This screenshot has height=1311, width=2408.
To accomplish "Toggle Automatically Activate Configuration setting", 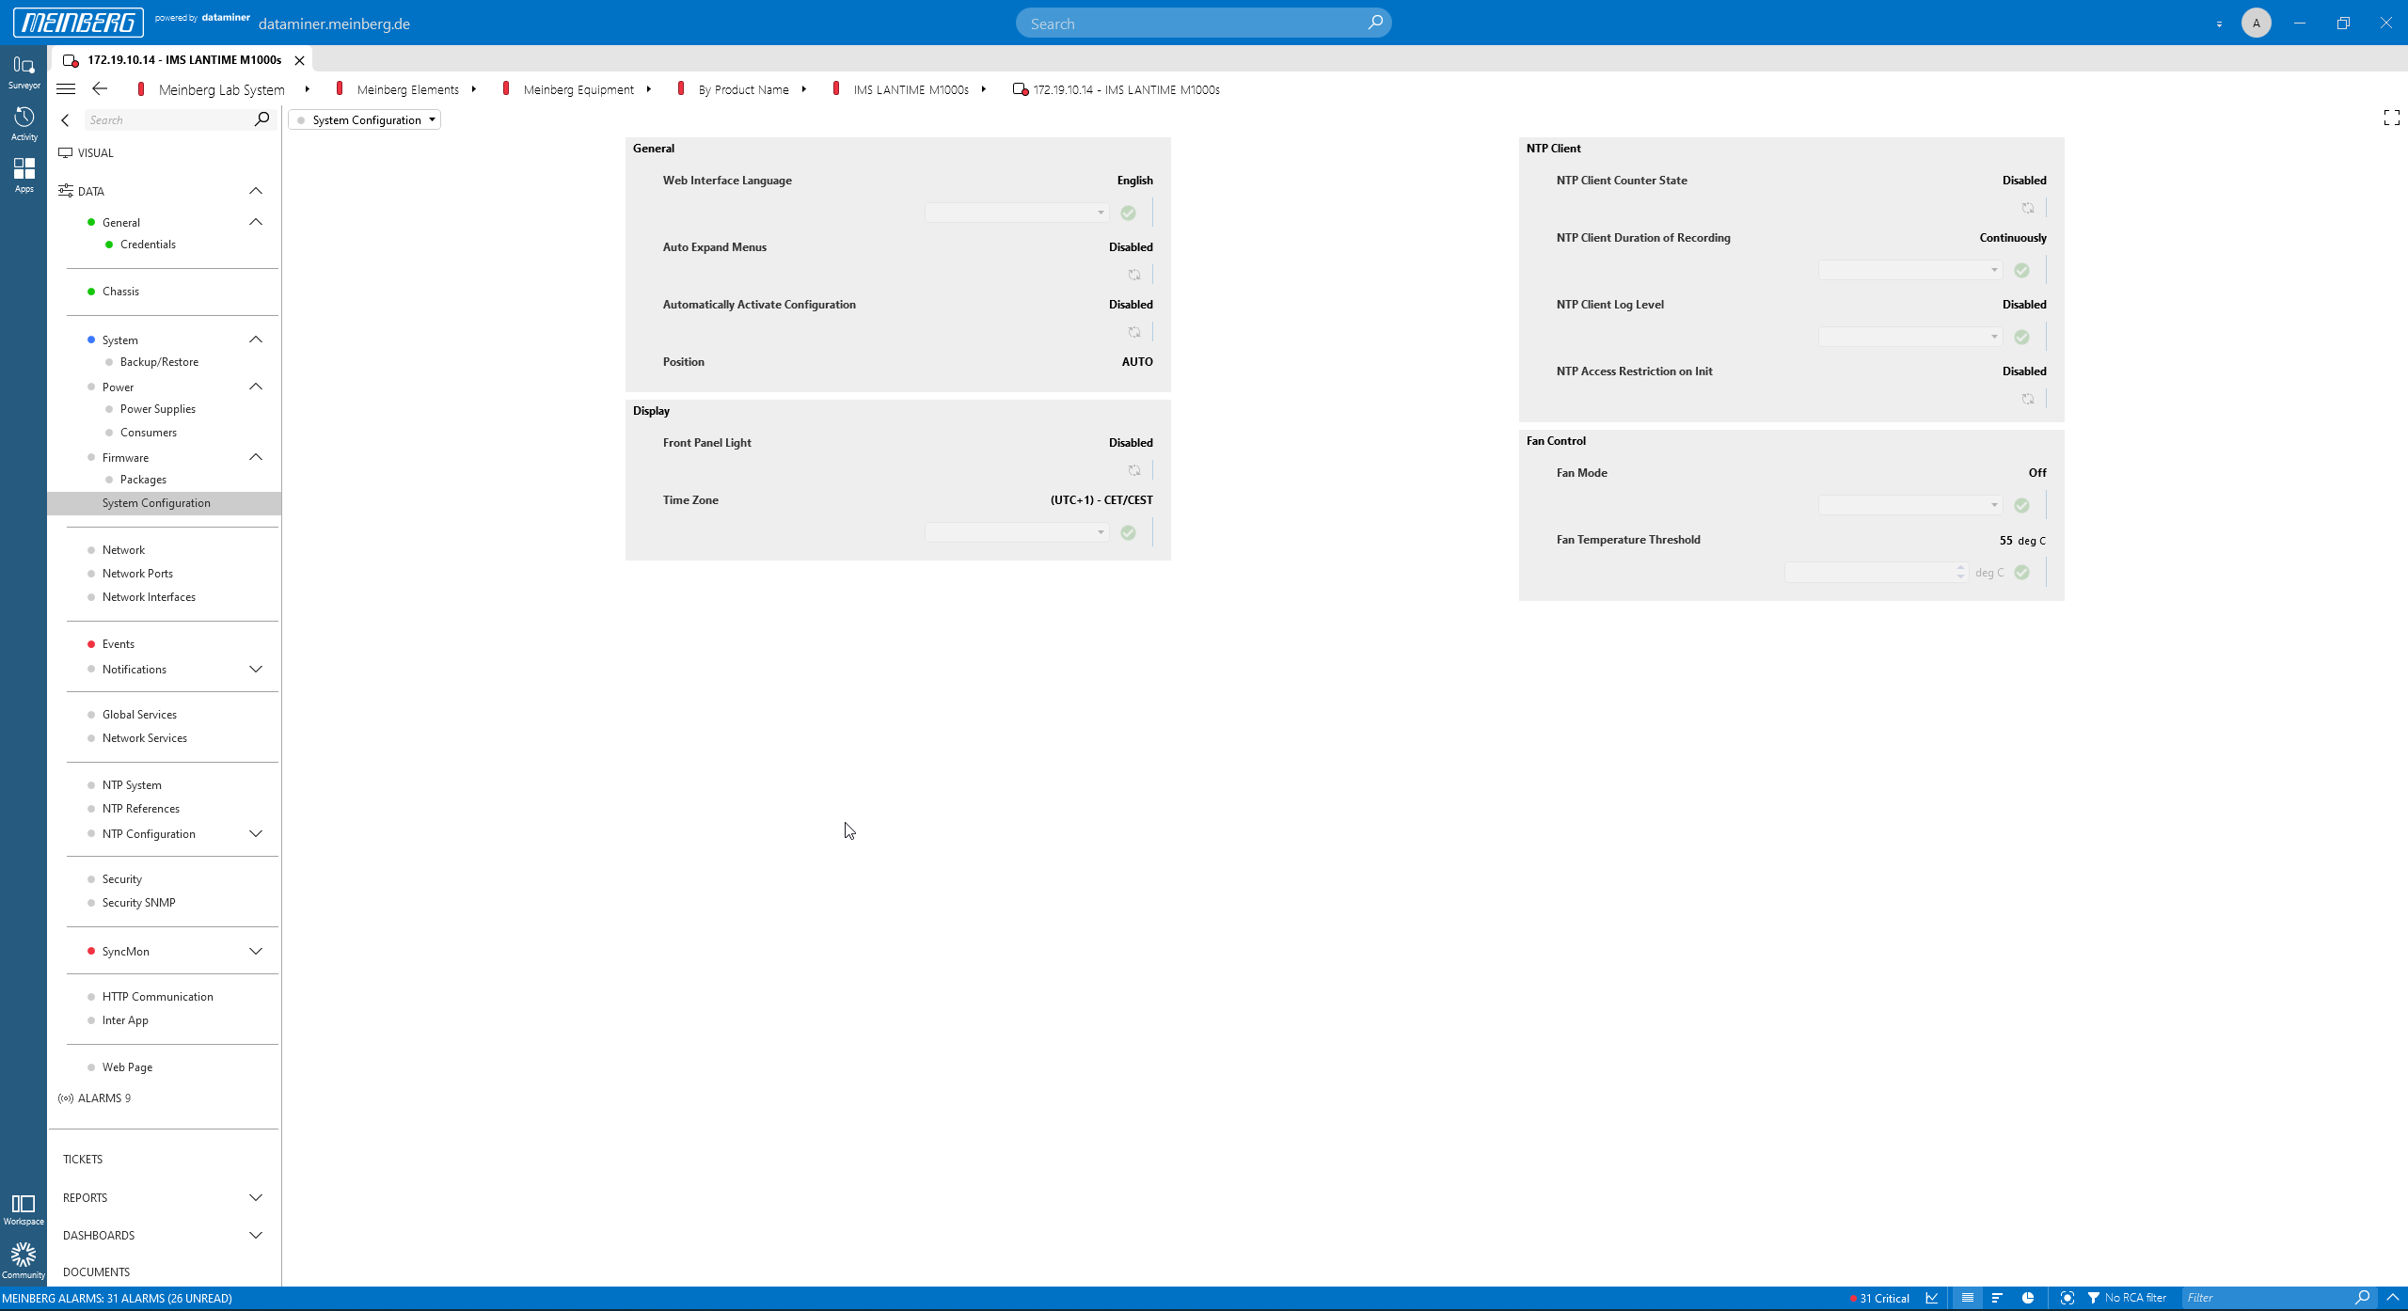I will (1134, 333).
